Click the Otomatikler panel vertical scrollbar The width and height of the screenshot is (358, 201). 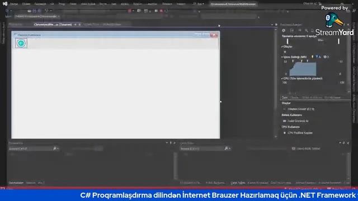pyautogui.click(x=175, y=166)
